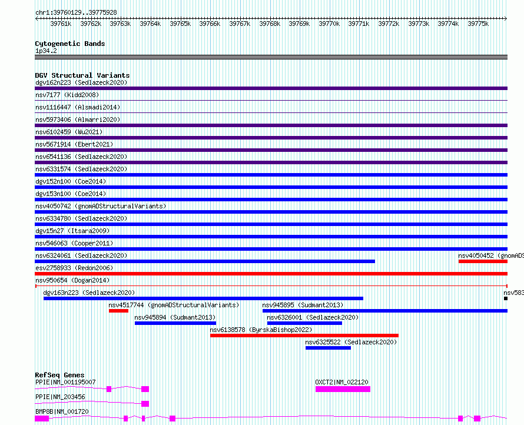Image resolution: width=524 pixels, height=425 pixels.
Task: Open nsv4517744 gnomAD variant label
Action: (174, 305)
